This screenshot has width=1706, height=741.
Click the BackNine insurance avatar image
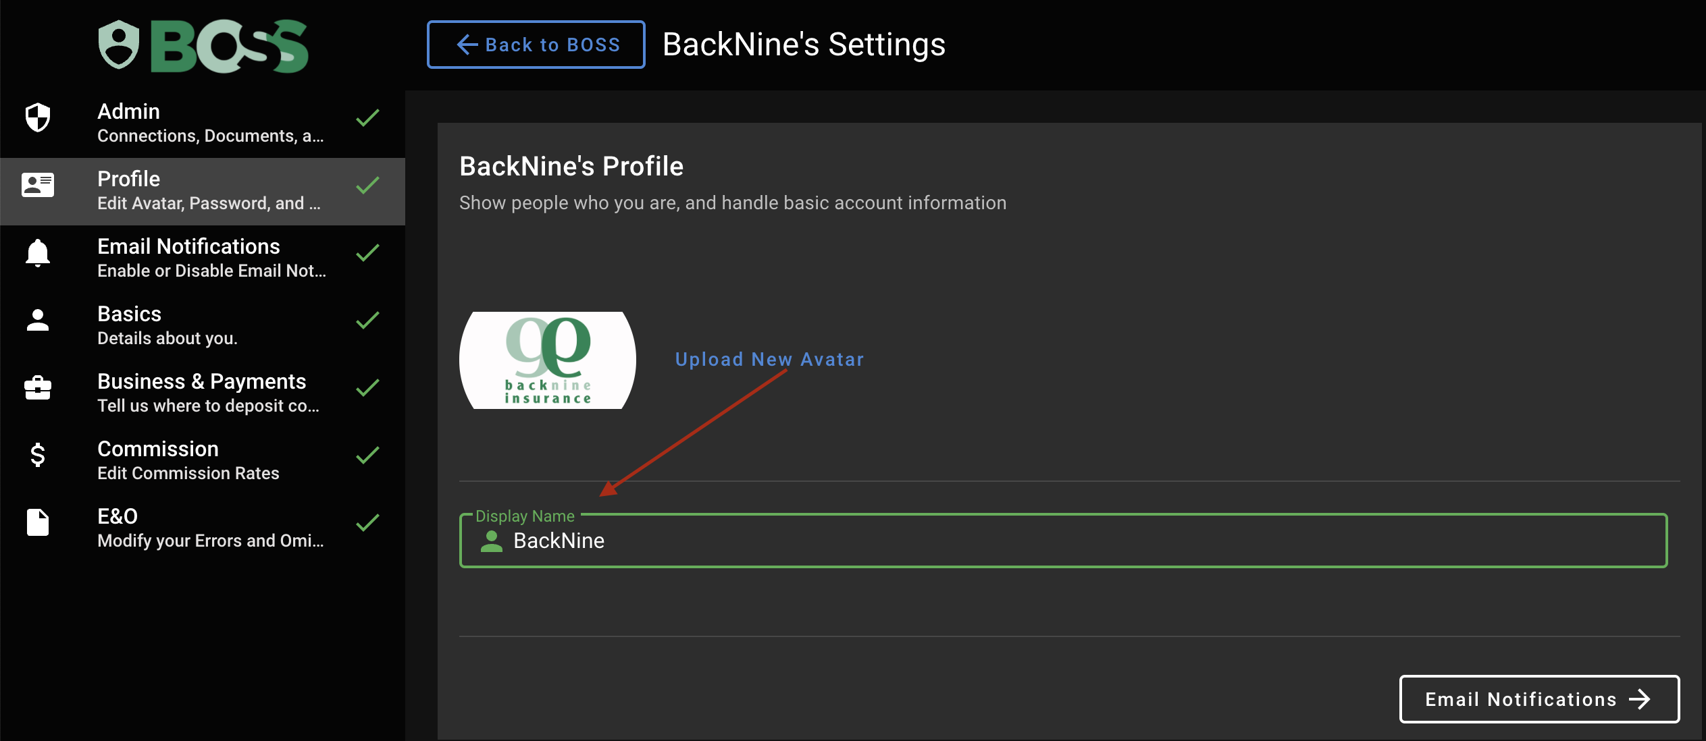pyautogui.click(x=548, y=360)
